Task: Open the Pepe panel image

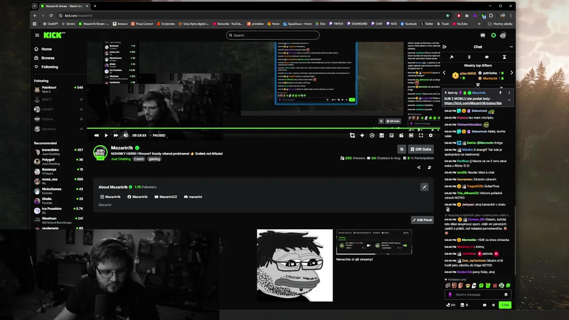Action: (295, 265)
